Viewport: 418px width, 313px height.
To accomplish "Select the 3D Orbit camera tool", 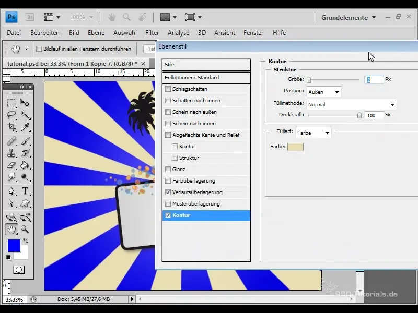I will coord(25,218).
